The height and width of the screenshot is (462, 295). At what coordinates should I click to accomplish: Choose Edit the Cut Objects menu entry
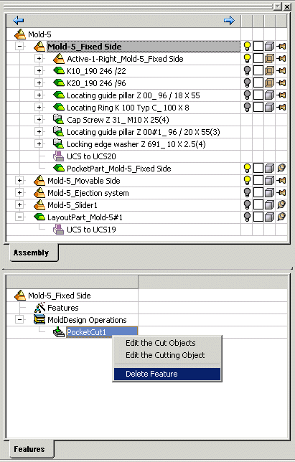click(x=161, y=343)
